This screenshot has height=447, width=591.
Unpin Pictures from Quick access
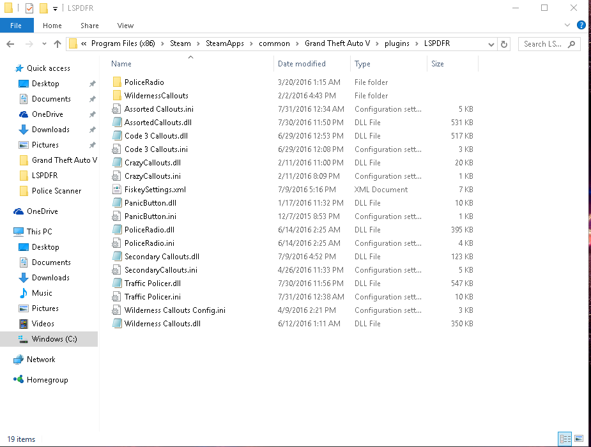(93, 145)
